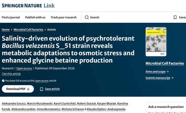
Task: Open author Robert Stasiuk
Action: pyautogui.click(x=86, y=104)
